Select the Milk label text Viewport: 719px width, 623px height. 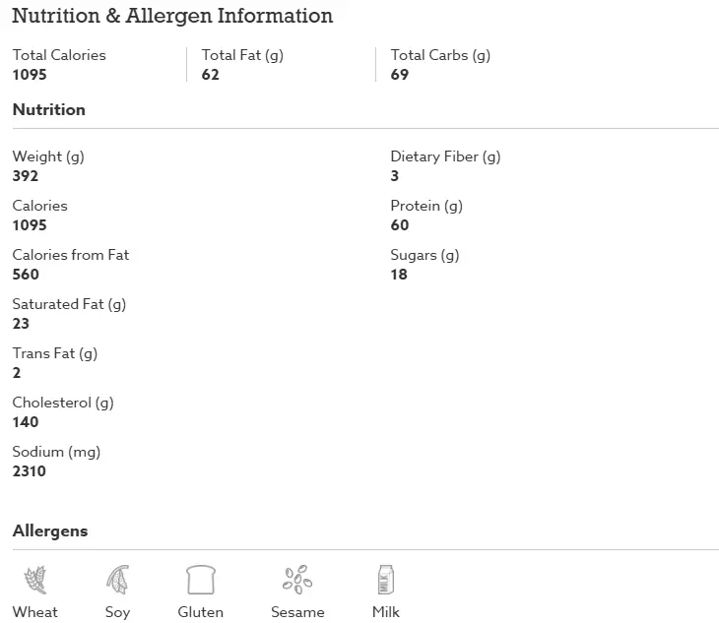[386, 612]
